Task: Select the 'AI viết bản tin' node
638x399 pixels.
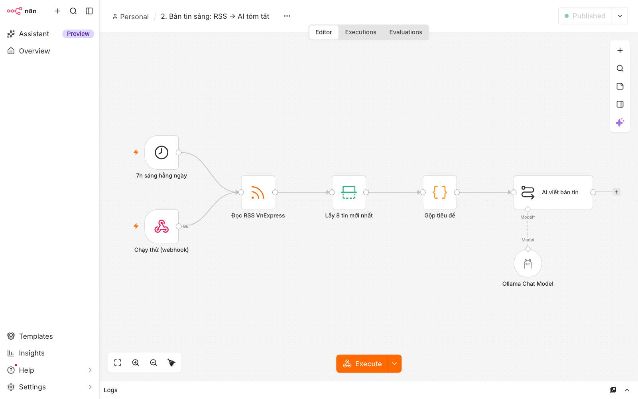Action: [553, 192]
